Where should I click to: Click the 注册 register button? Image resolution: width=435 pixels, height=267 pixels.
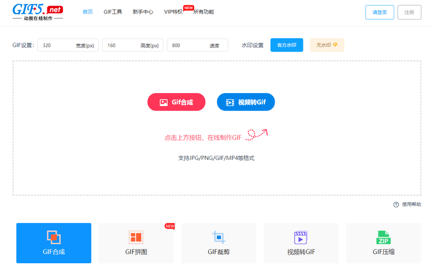[409, 12]
